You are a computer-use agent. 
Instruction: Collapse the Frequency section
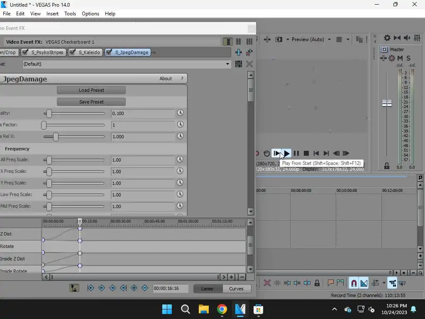coord(1,148)
